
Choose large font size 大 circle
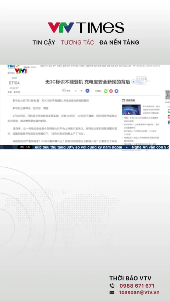point(87,91)
